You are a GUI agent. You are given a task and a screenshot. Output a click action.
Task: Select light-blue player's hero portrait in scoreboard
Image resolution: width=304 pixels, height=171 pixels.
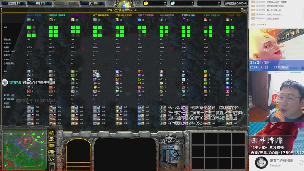tap(183, 19)
